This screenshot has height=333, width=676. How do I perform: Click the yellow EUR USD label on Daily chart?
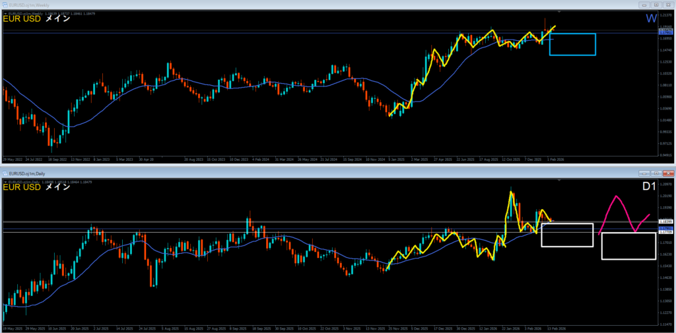point(23,187)
